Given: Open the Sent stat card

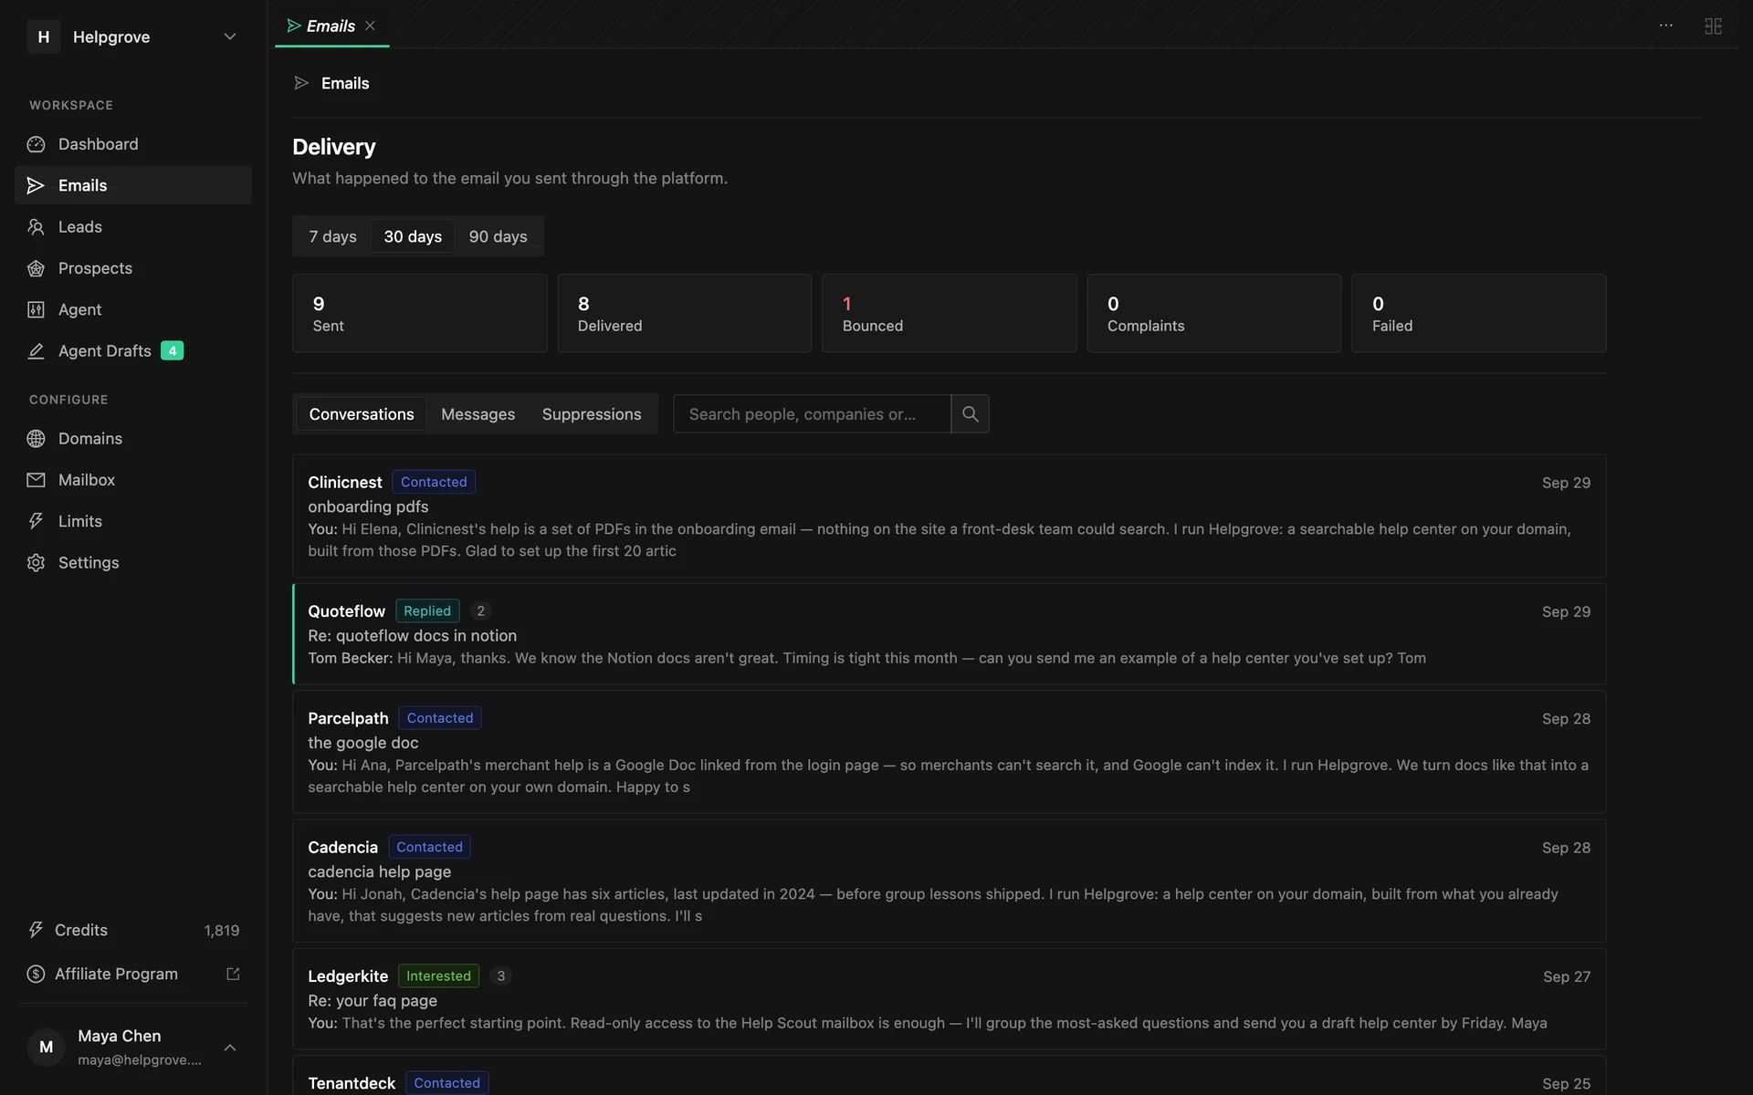Looking at the screenshot, I should pyautogui.click(x=419, y=313).
